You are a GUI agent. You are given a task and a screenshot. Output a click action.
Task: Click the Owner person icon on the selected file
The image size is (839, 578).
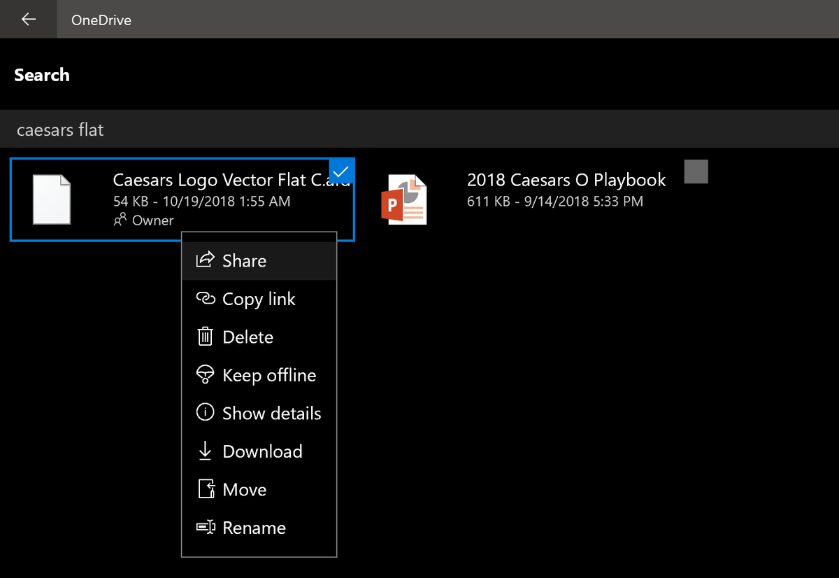tap(122, 220)
